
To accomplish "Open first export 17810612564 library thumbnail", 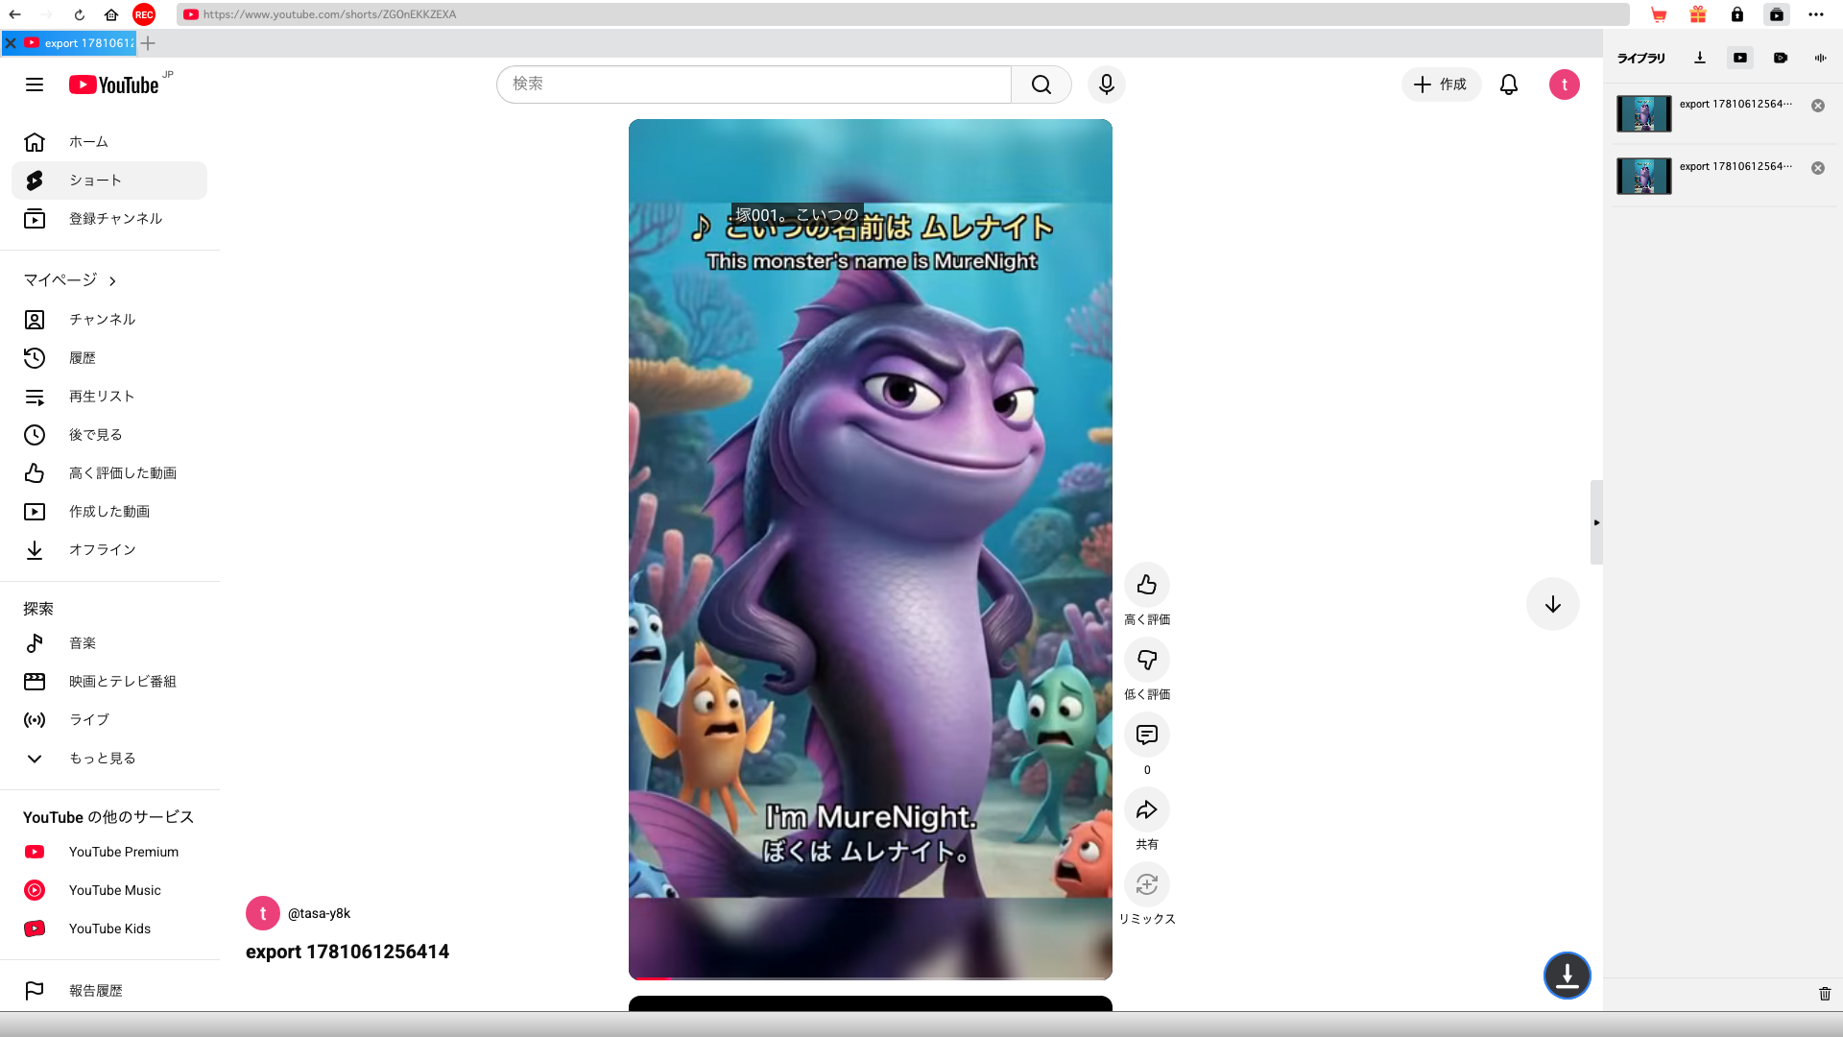I will (1644, 113).
